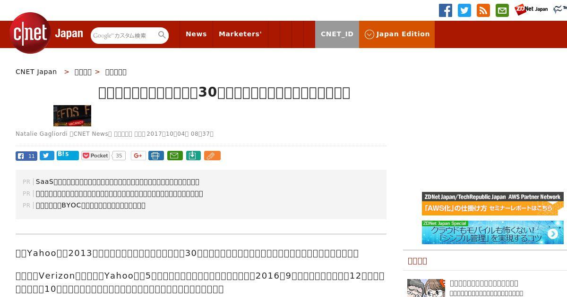The height and width of the screenshot is (297, 567).
Task: Click the orange paperclip icon
Action: (x=212, y=156)
